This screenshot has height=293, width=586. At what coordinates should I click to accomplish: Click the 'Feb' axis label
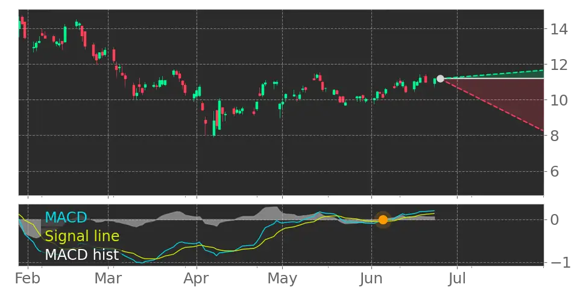[28, 279]
